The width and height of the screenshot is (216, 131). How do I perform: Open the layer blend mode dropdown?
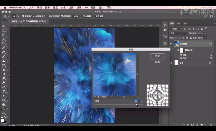tap(179, 33)
